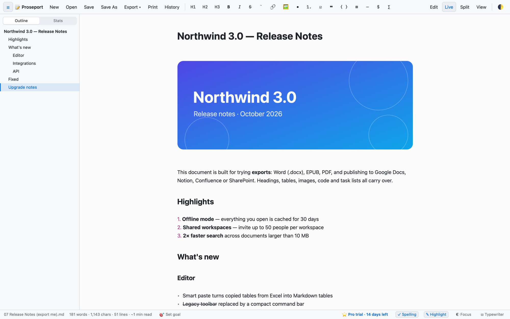The image size is (510, 319).
Task: Enable Focus mode
Action: [464, 314]
